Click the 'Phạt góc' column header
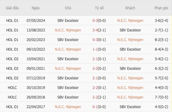 pyautogui.click(x=161, y=8)
